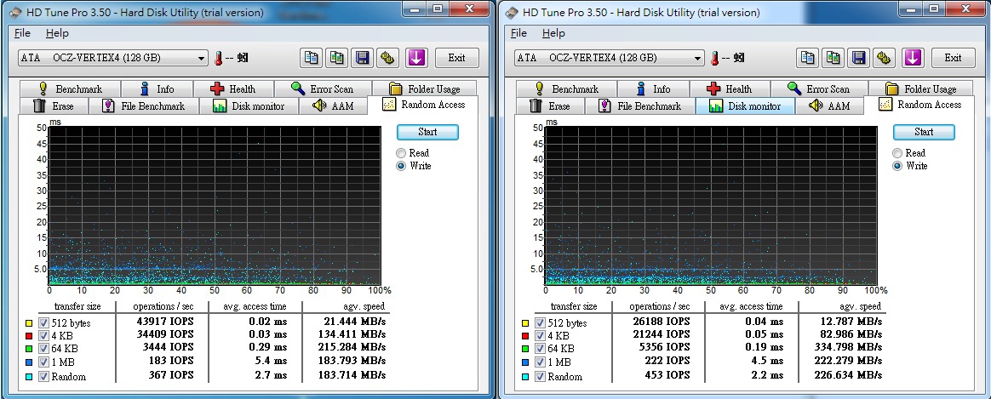The image size is (991, 399).
Task: Open Help menu in right window
Action: click(x=553, y=33)
